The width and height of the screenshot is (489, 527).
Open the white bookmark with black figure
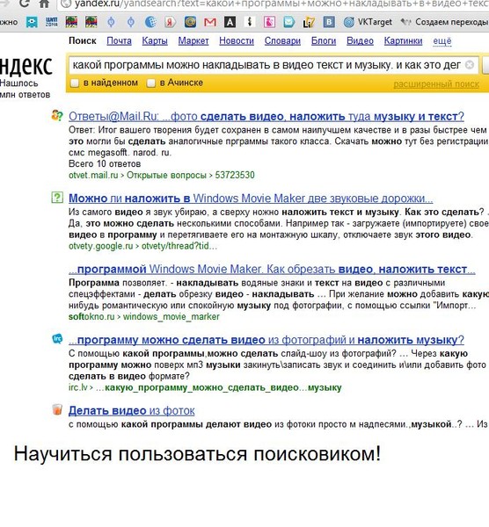250,22
